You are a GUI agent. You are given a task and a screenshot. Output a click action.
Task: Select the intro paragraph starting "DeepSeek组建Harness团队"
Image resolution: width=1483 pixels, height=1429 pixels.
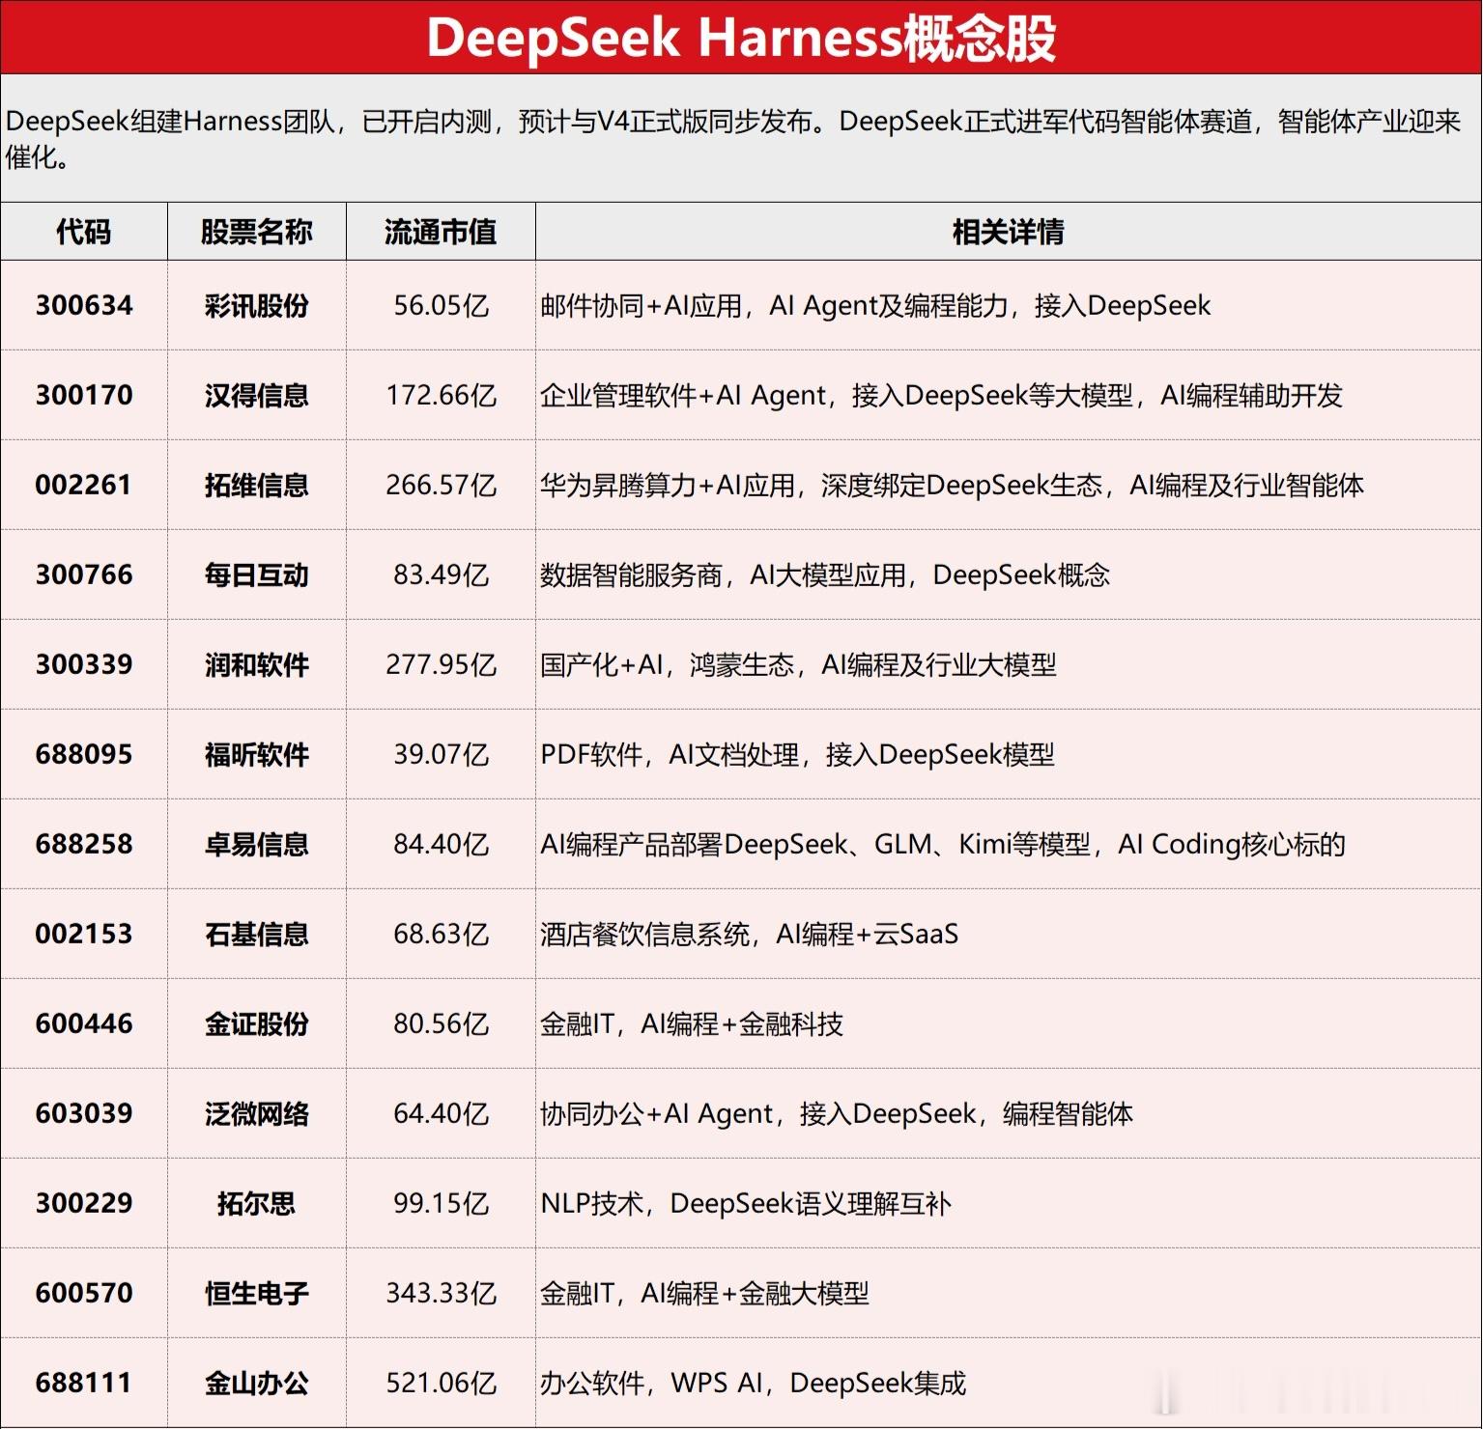pos(733,139)
